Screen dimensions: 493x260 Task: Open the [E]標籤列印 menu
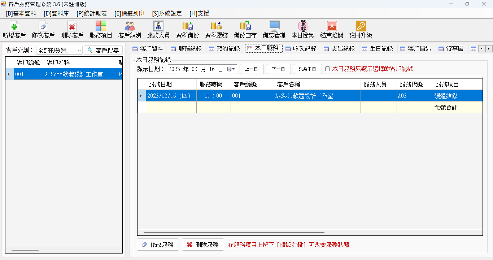(x=129, y=13)
